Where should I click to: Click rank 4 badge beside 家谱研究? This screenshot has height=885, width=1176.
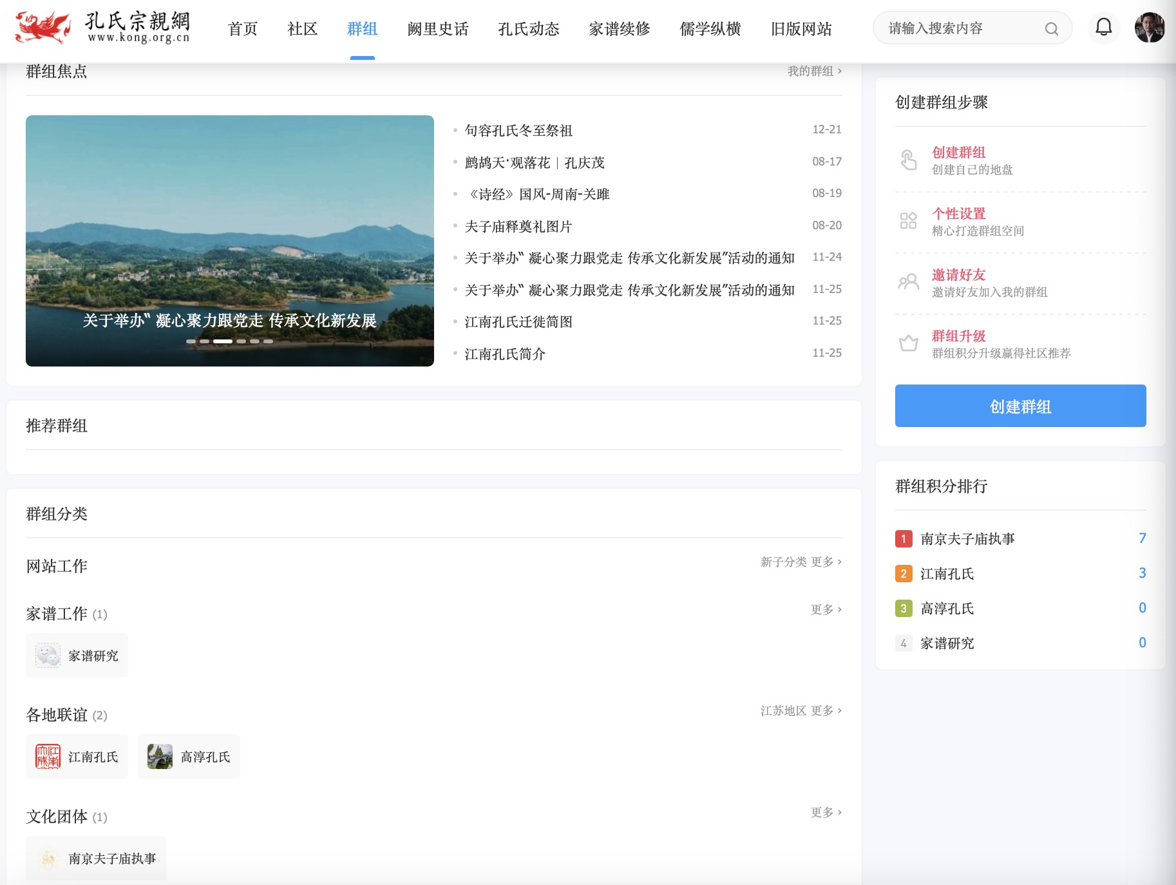pyautogui.click(x=904, y=643)
